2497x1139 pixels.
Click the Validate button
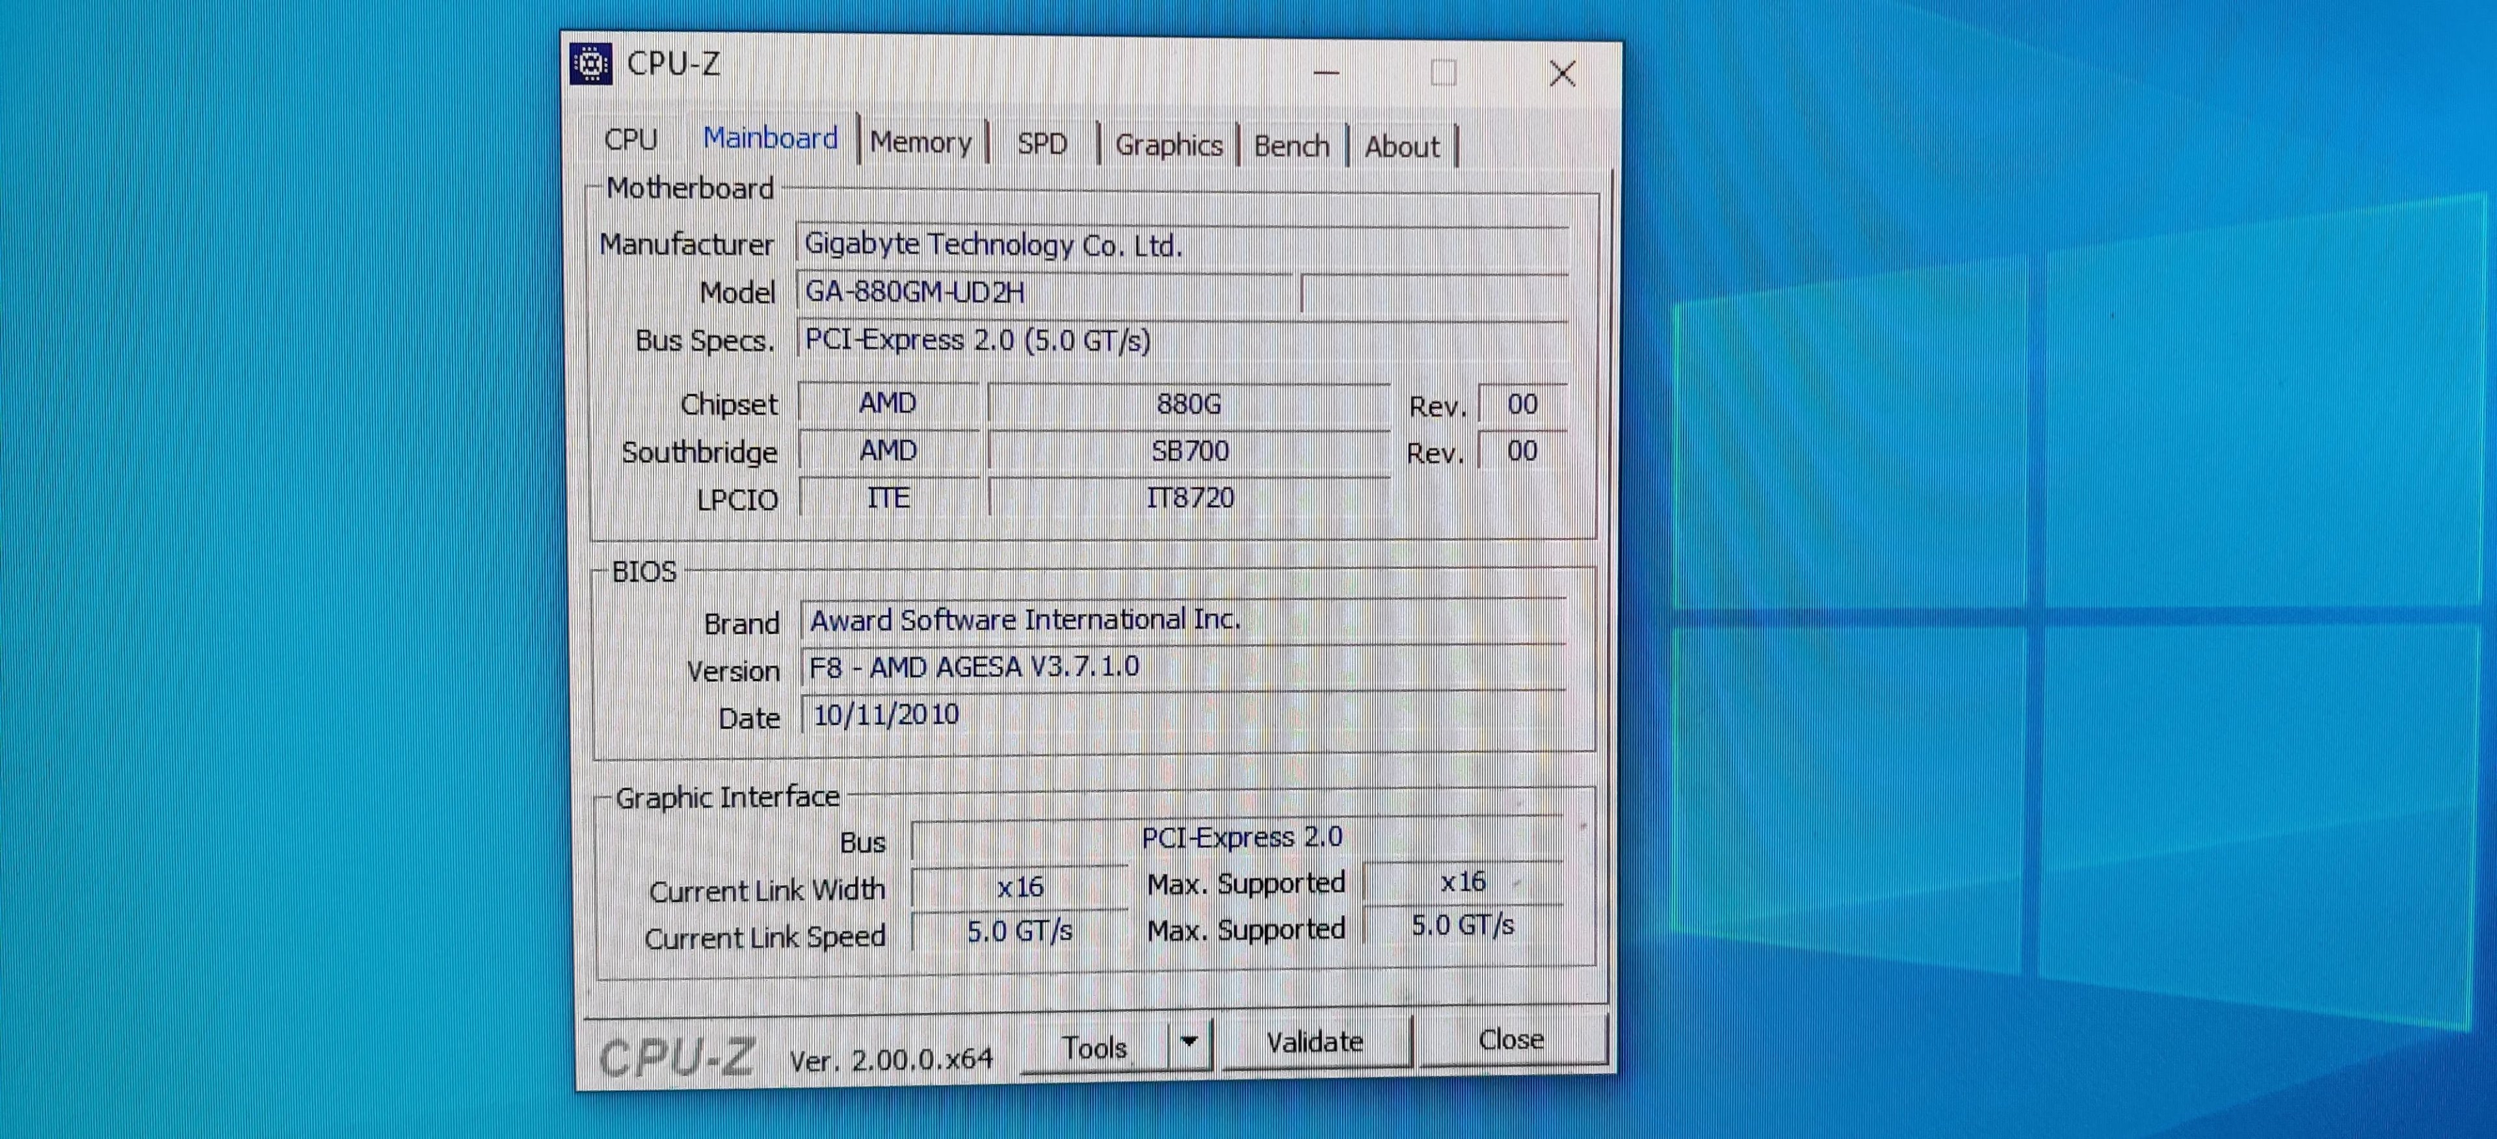coord(1314,1042)
